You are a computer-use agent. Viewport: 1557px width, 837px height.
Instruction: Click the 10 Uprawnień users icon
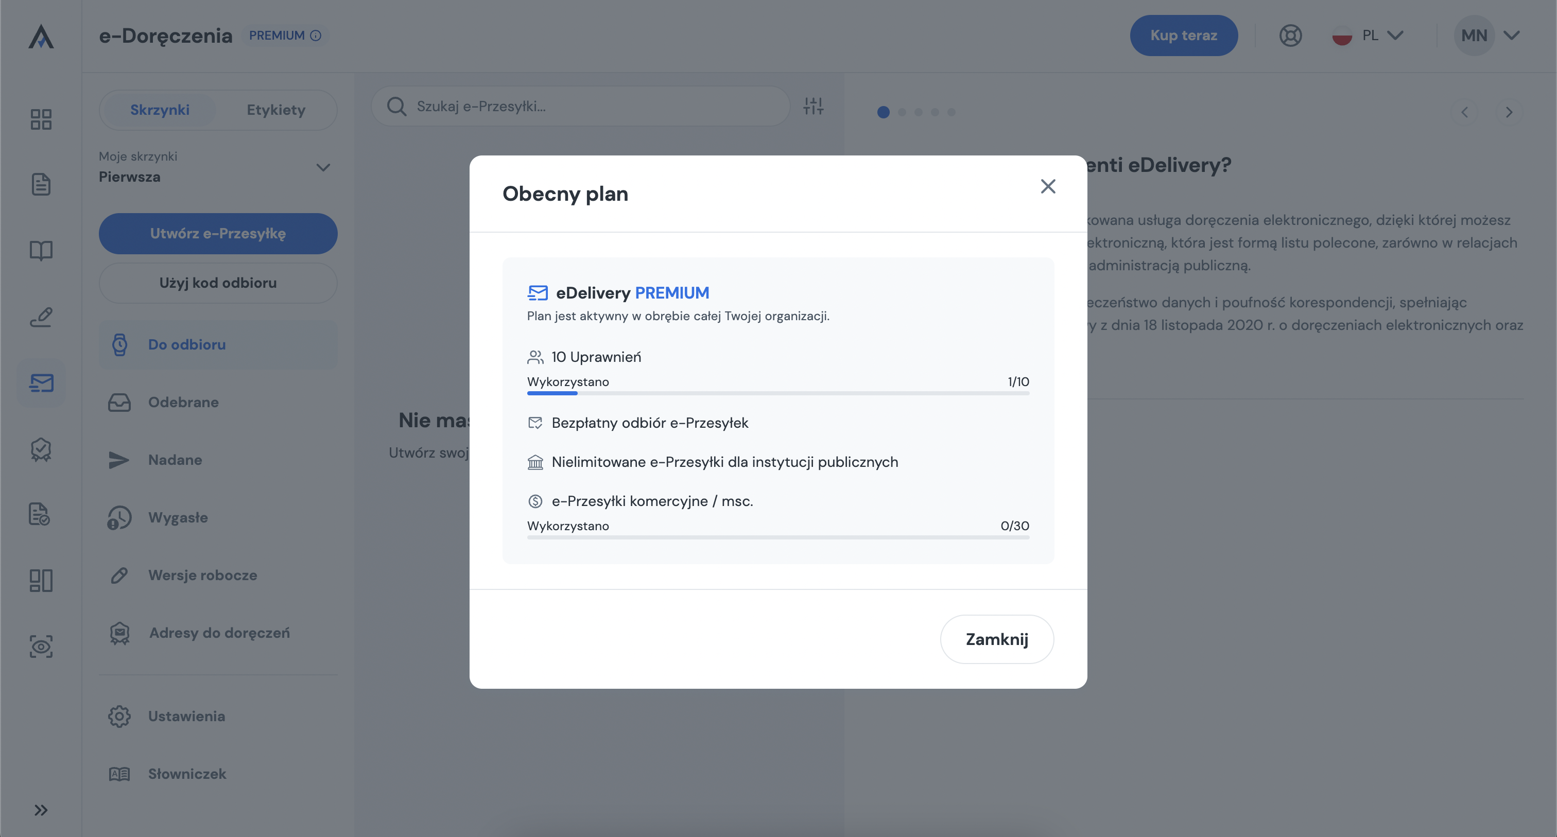click(535, 357)
